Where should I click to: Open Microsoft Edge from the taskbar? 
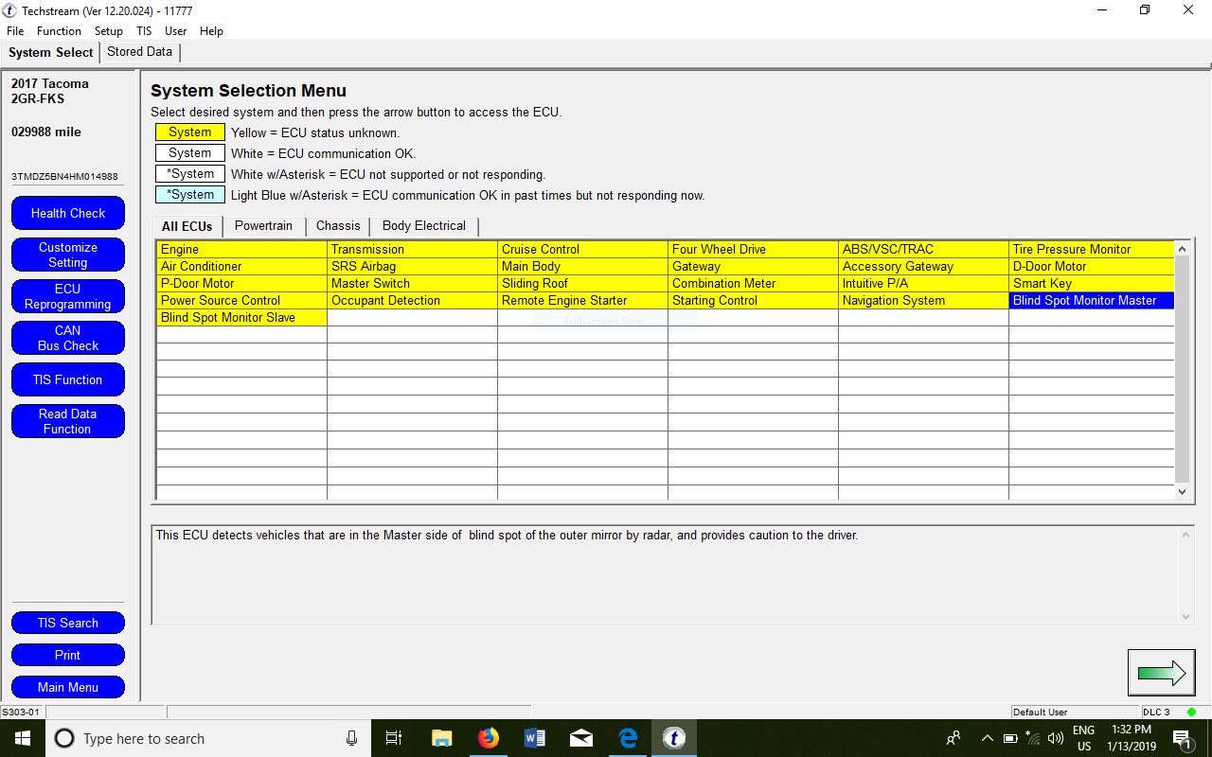pos(628,738)
